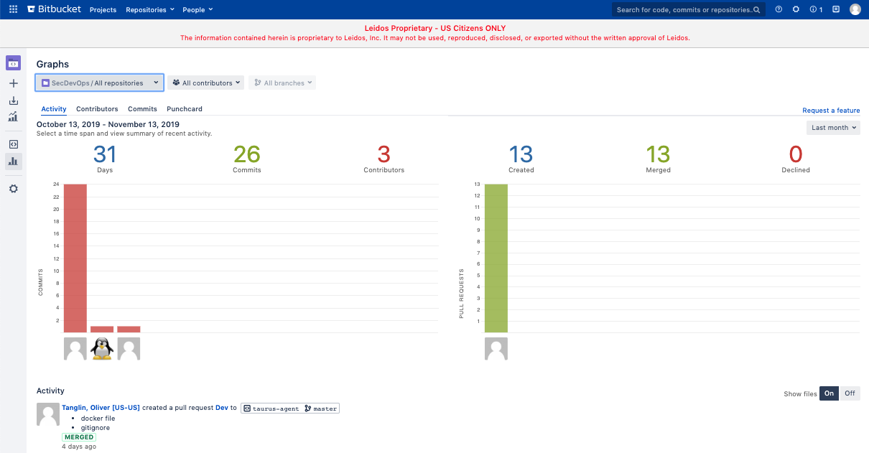Screen dimensions: 869x453
Task: Open Administration gear in top bar
Action: tap(796, 9)
